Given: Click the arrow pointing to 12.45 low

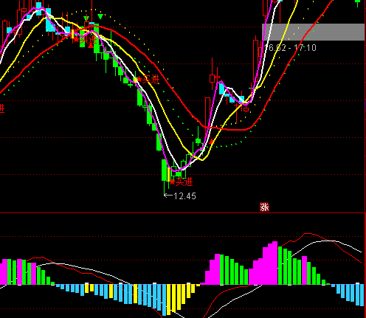Looking at the screenshot, I should [168, 196].
